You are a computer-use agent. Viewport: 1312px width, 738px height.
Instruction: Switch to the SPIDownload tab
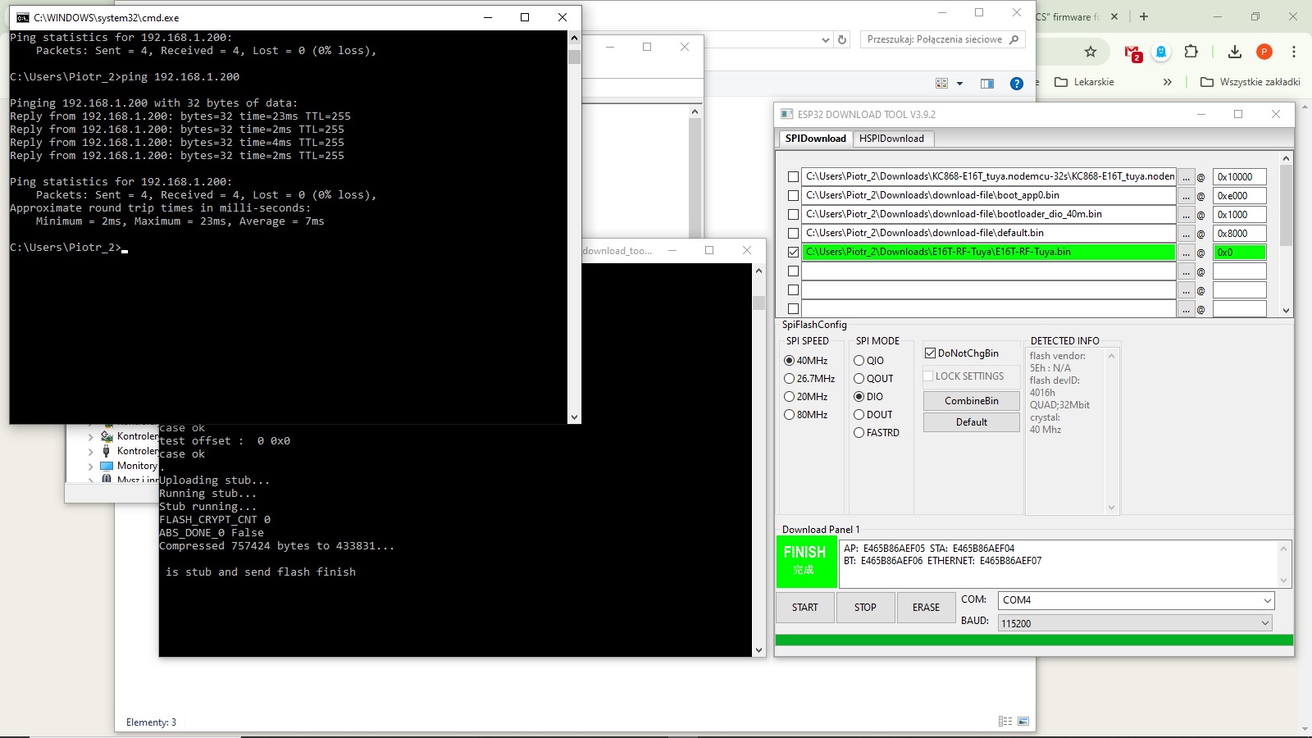tap(815, 139)
